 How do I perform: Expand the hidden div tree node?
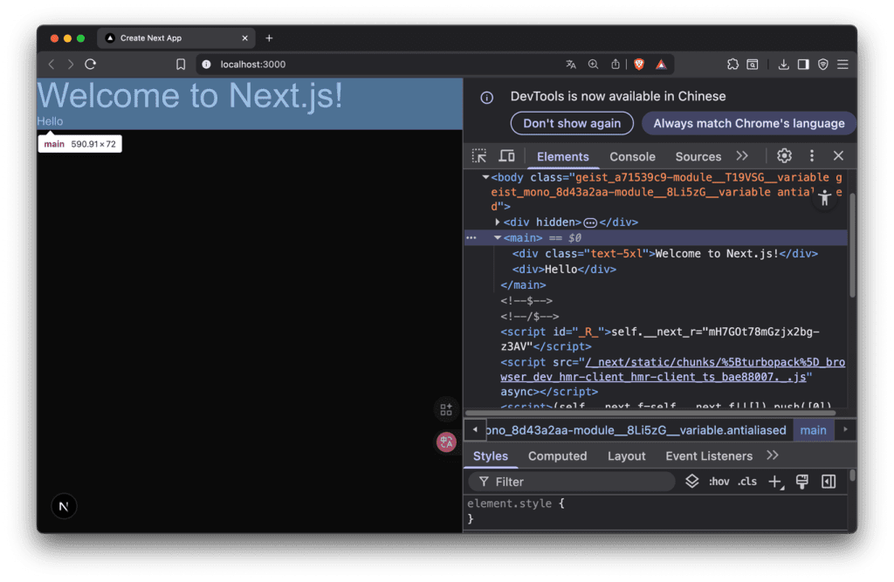coord(498,223)
